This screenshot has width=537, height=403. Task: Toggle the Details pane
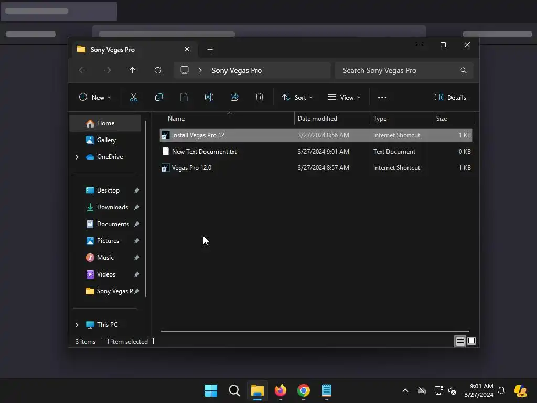coord(450,97)
